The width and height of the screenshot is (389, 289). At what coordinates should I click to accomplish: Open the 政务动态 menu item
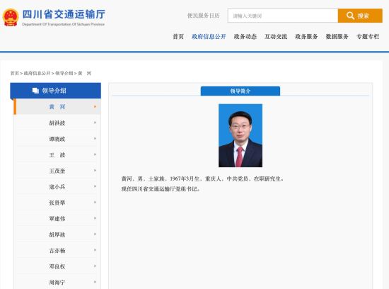tap(245, 37)
